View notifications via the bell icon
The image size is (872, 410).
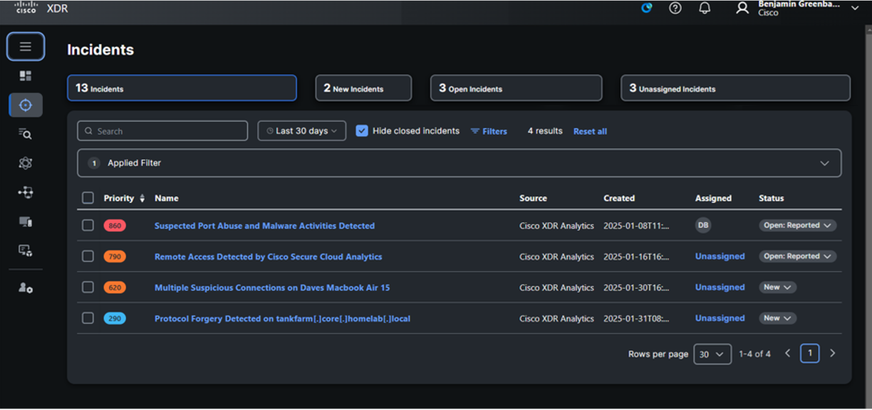pyautogui.click(x=705, y=9)
